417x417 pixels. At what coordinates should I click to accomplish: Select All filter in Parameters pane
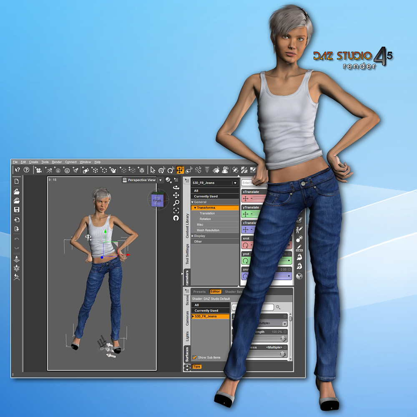coord(215,191)
